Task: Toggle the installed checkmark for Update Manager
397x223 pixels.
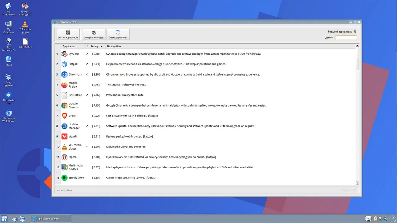Action: click(87, 126)
